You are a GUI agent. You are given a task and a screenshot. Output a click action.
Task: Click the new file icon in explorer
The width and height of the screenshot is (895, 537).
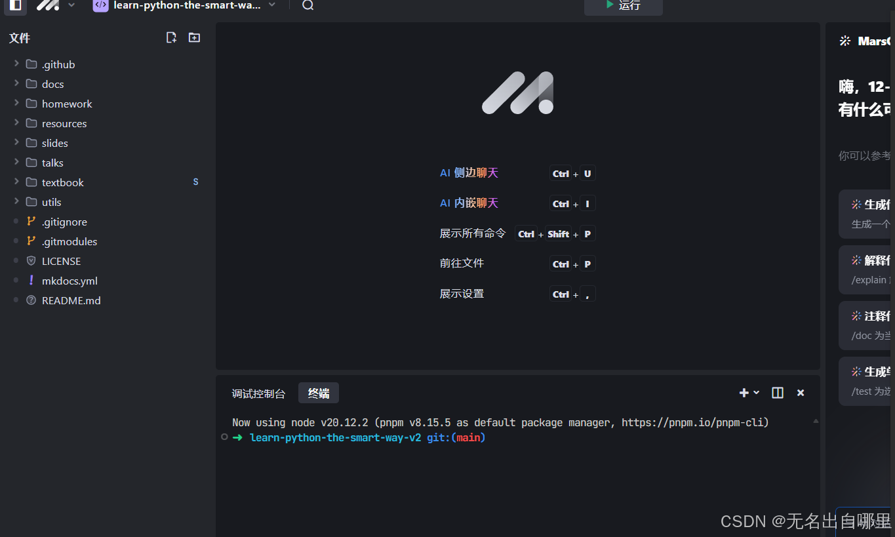(171, 37)
